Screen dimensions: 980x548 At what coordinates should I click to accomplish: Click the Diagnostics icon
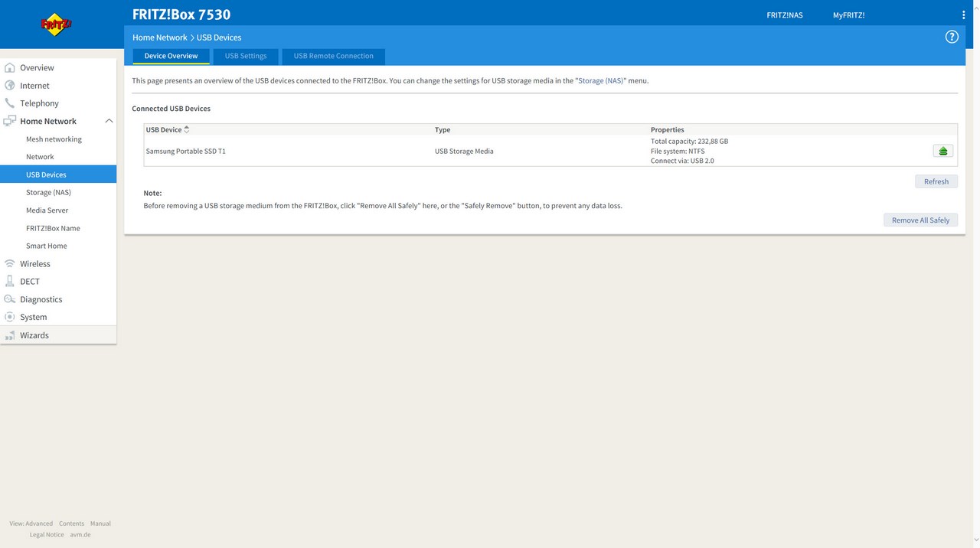(x=10, y=299)
